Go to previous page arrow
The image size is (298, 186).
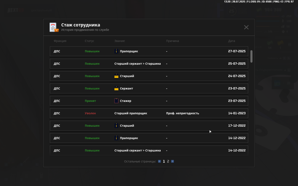[159, 161]
